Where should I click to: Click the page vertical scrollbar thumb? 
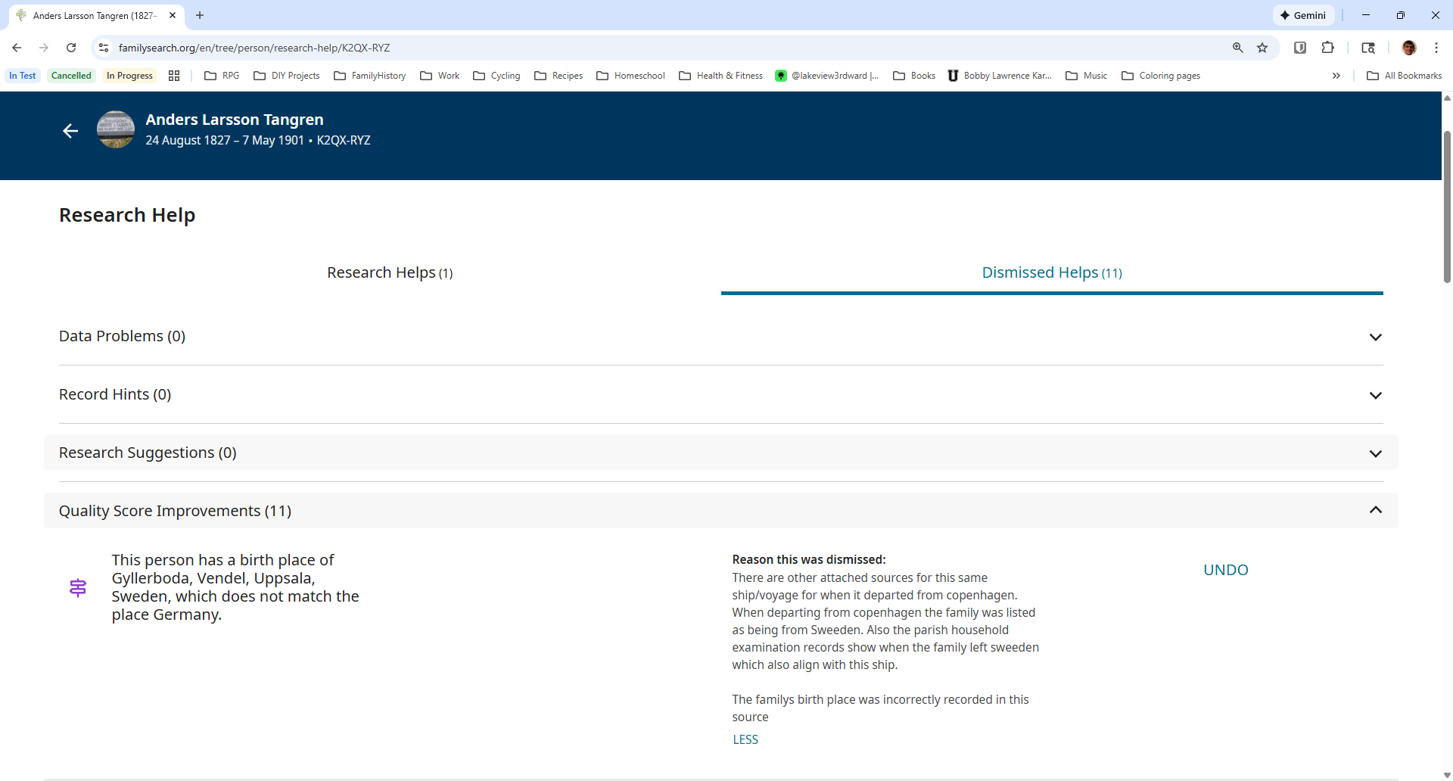tap(1447, 207)
